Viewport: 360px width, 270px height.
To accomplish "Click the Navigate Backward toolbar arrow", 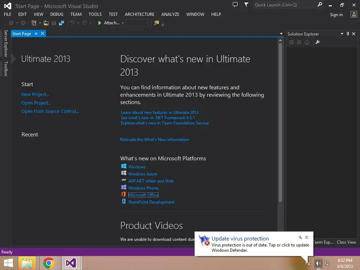I will click(x=11, y=23).
